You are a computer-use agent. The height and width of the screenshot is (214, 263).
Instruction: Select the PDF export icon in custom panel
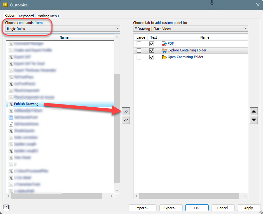(x=164, y=43)
